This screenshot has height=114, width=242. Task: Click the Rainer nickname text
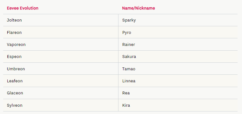point(129,45)
